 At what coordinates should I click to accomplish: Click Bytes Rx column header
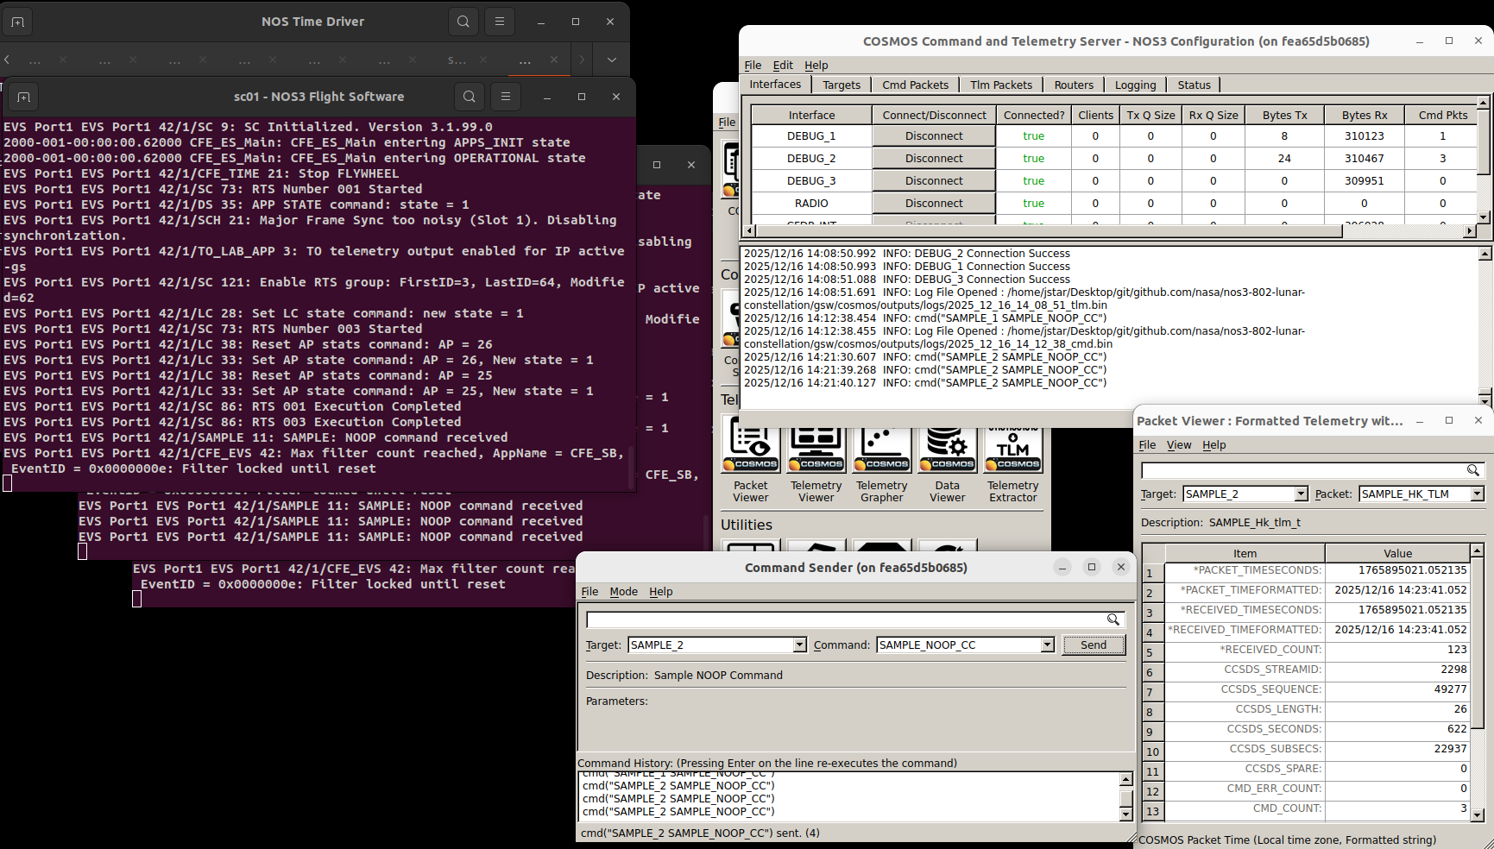[x=1365, y=115]
